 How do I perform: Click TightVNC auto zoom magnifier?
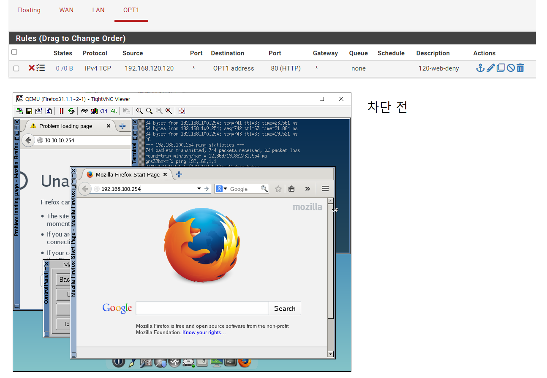169,111
